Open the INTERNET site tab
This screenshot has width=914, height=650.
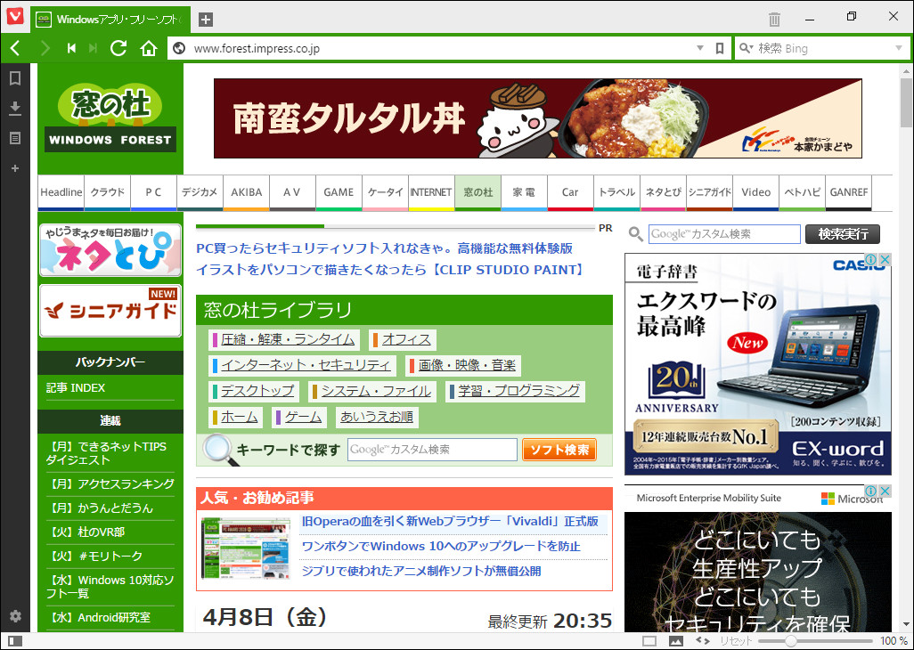coord(431,192)
